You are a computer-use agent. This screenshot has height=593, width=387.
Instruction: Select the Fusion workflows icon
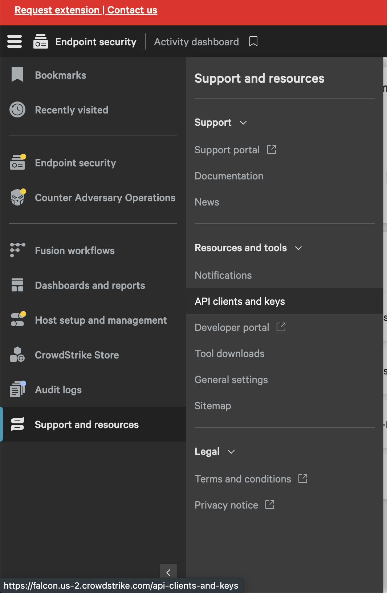pyautogui.click(x=17, y=250)
